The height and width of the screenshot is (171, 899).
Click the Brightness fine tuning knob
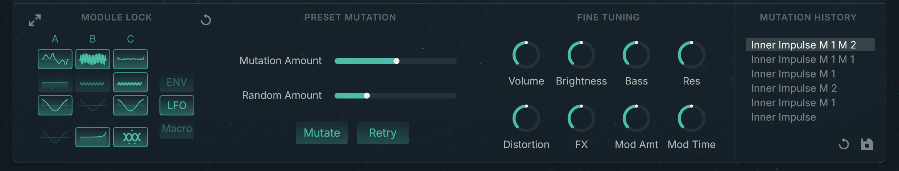(x=581, y=55)
